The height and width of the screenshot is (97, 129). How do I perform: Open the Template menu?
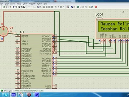32,4
